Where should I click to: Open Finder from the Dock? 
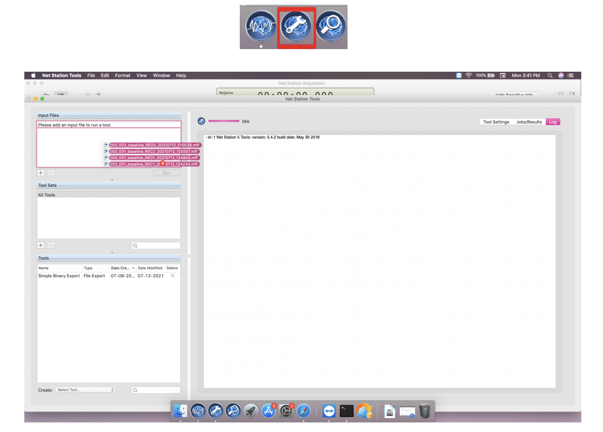[181, 411]
